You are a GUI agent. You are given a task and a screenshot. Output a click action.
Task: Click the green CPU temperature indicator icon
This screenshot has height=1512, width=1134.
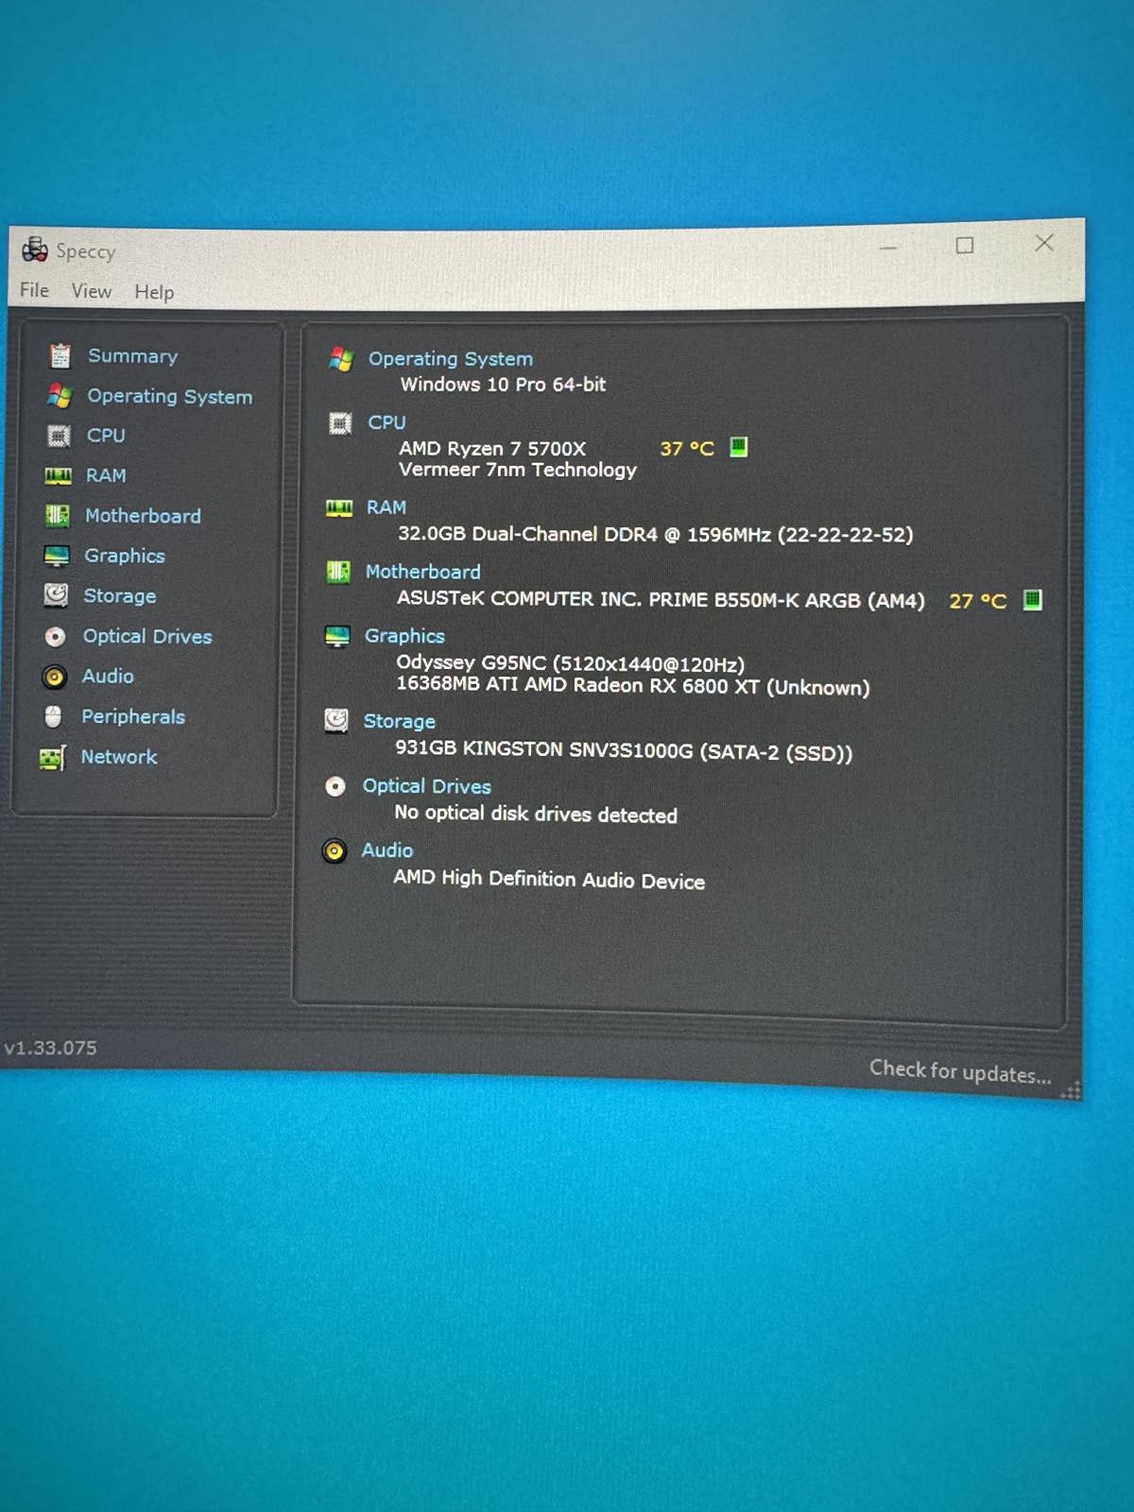(739, 447)
